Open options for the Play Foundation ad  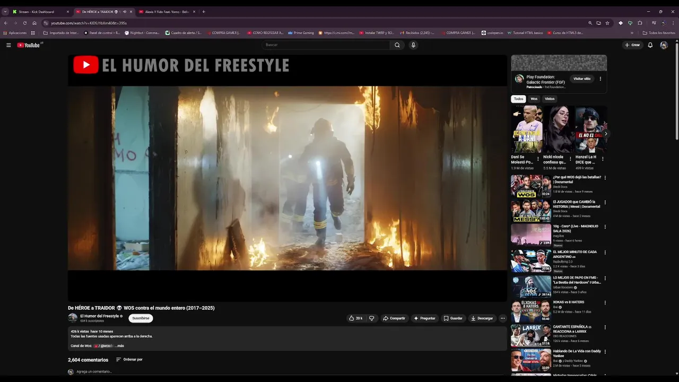point(600,79)
